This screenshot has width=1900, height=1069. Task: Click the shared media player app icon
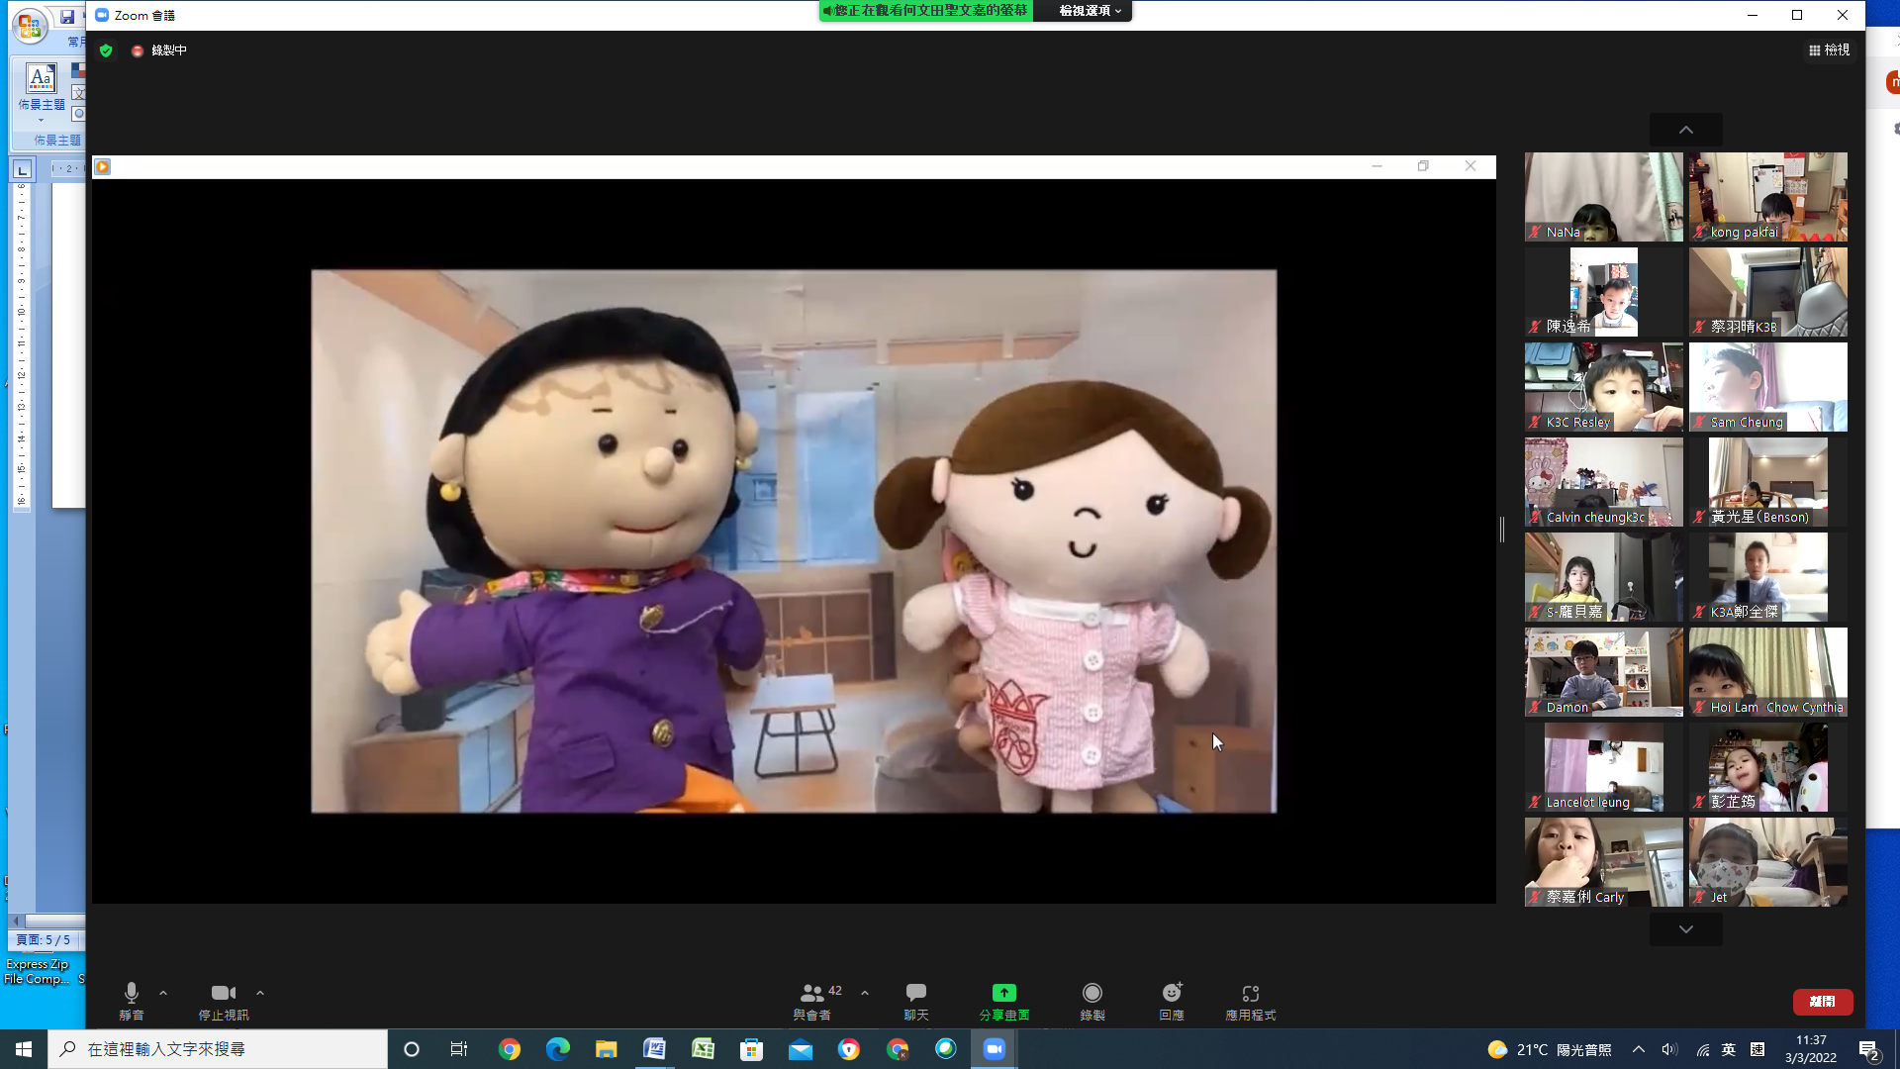(103, 166)
